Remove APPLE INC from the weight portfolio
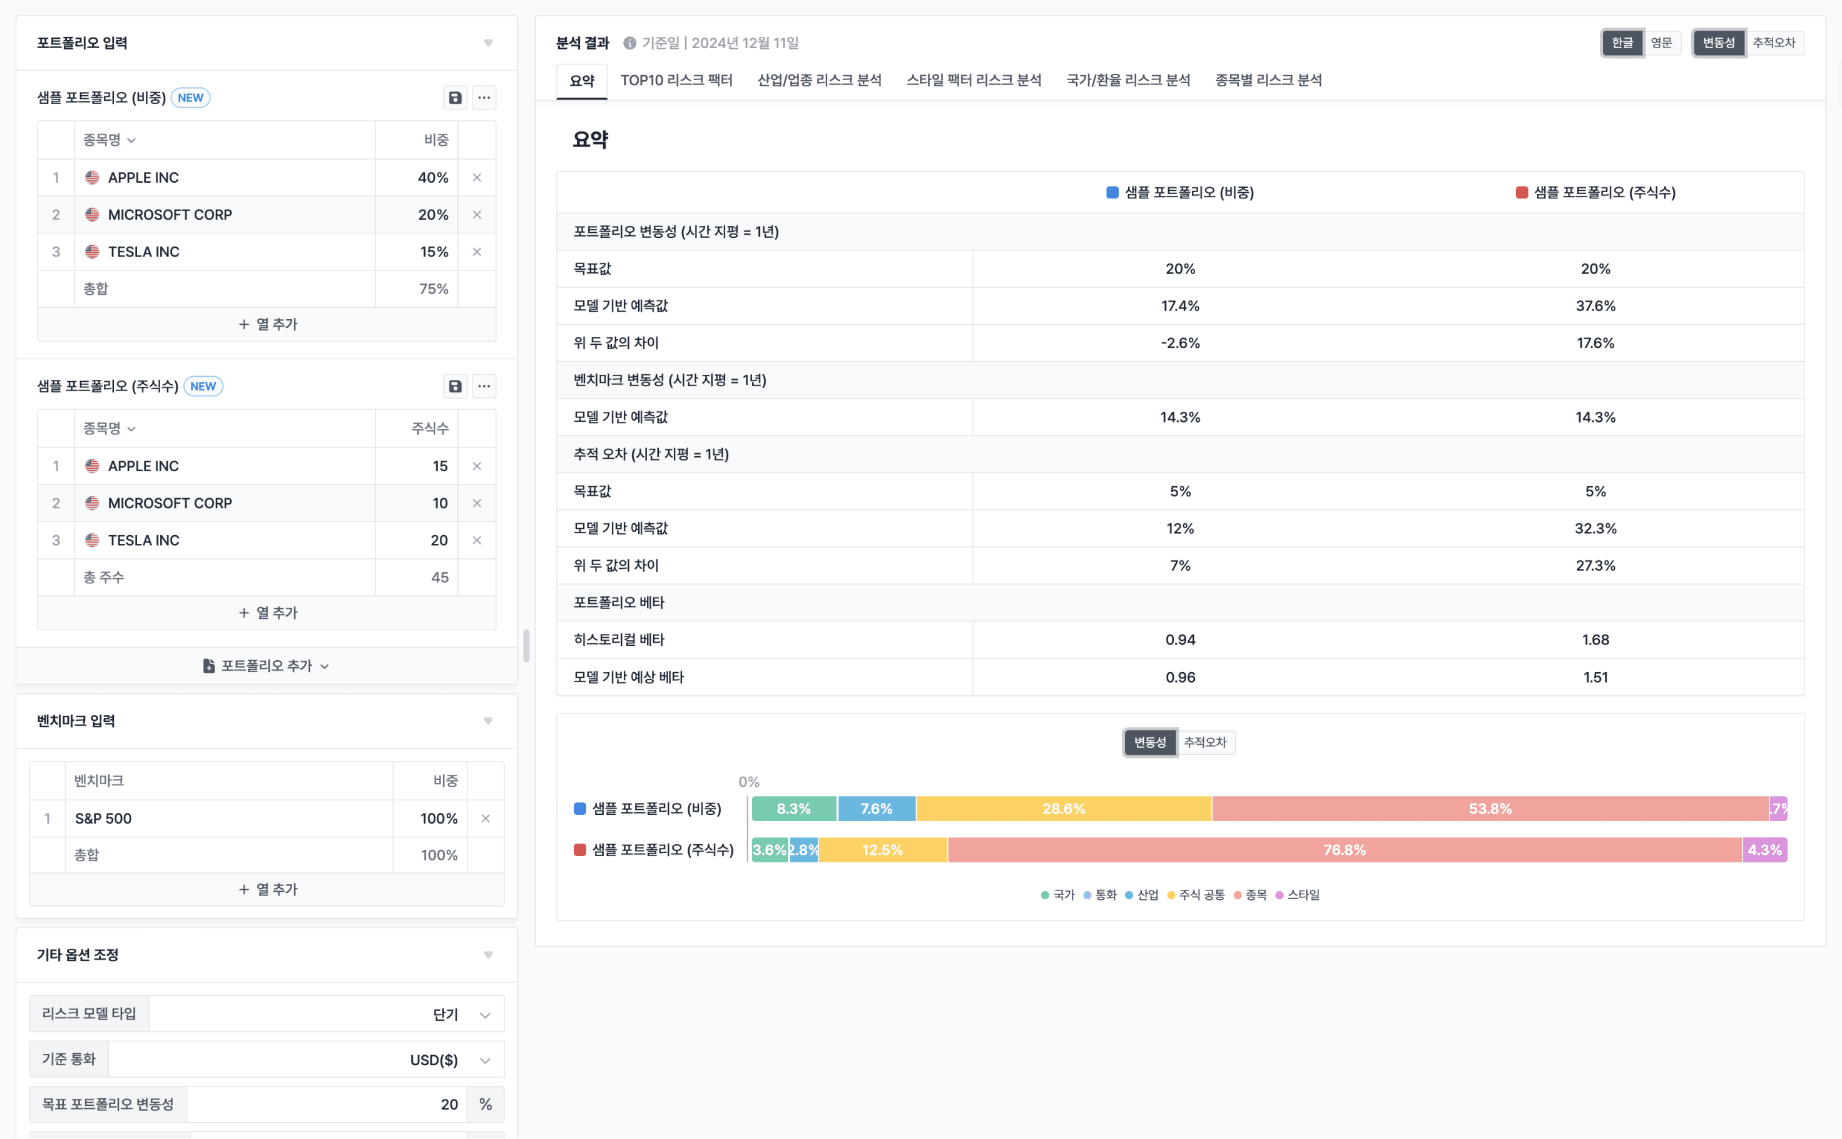This screenshot has height=1139, width=1842. (477, 177)
